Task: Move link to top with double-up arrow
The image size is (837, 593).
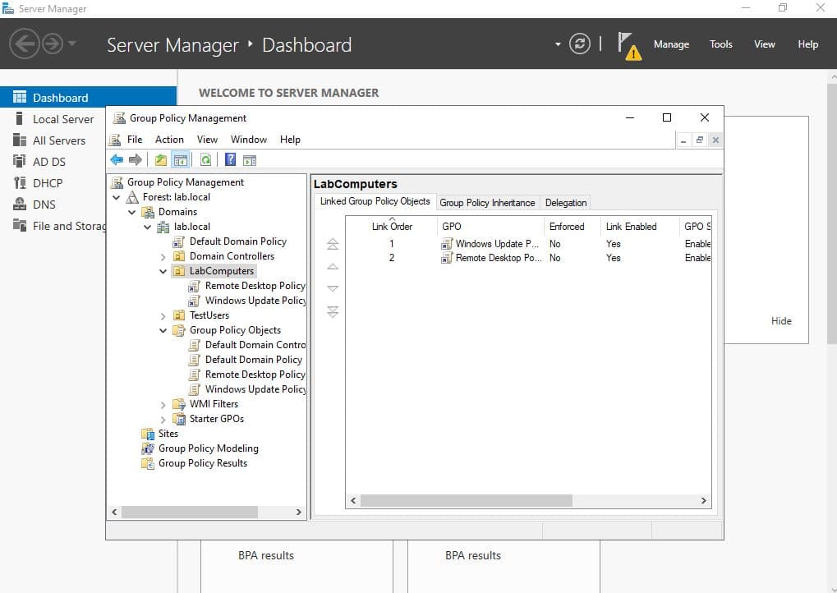Action: pyautogui.click(x=333, y=244)
